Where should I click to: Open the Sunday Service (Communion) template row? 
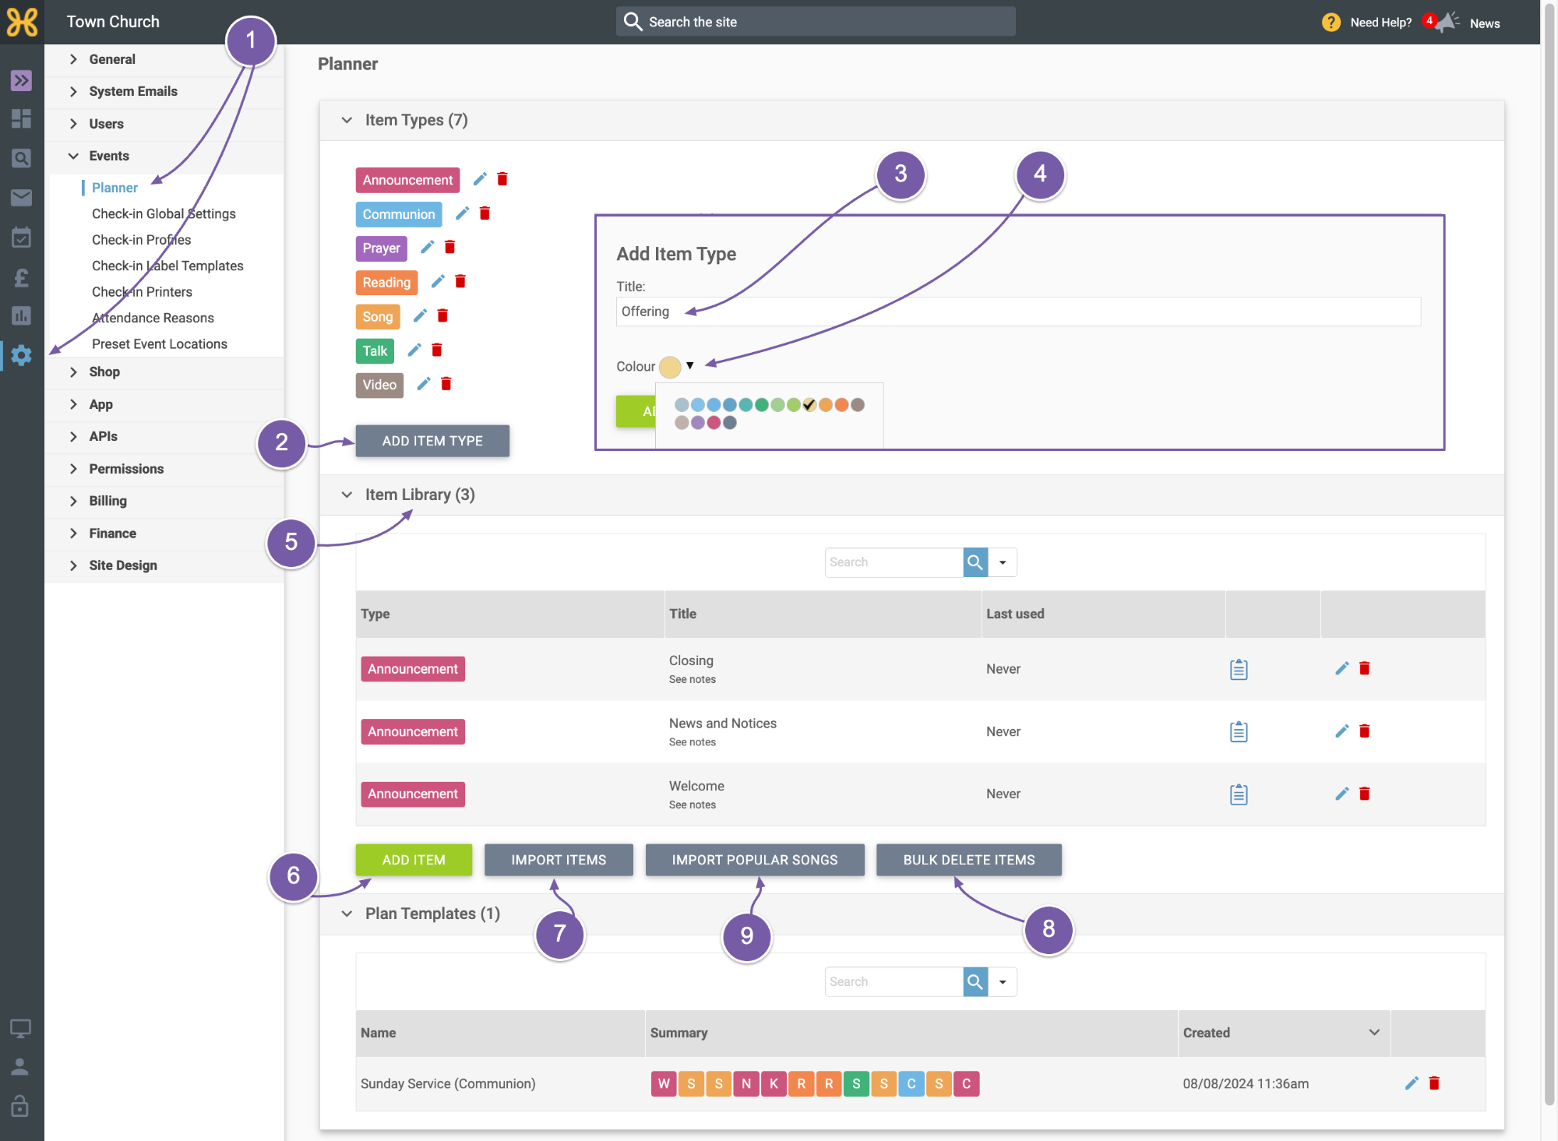pyautogui.click(x=921, y=1083)
